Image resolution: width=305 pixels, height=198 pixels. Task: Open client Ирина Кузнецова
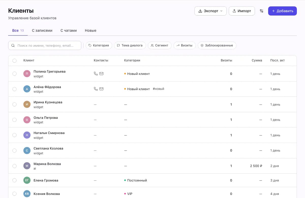click(48, 102)
